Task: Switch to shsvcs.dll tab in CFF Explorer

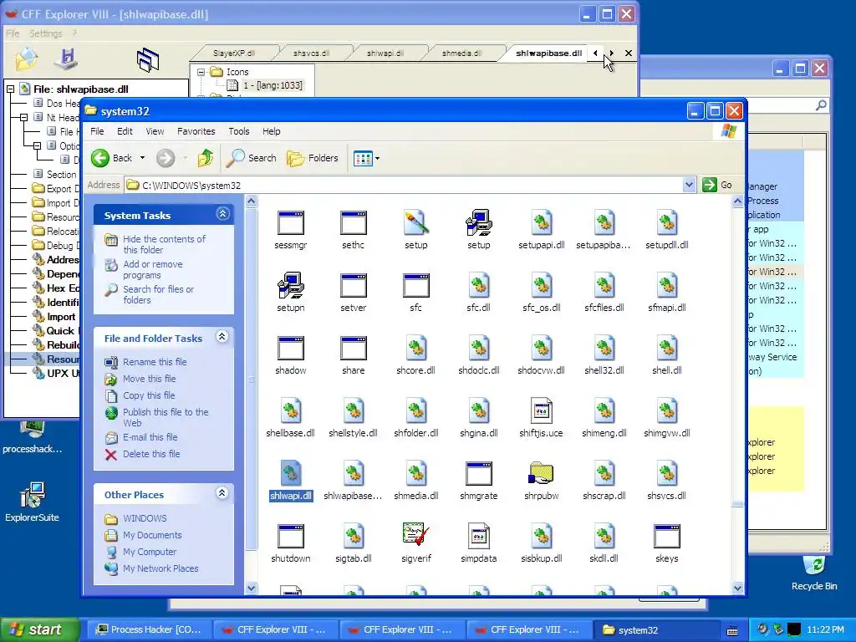Action: point(311,53)
